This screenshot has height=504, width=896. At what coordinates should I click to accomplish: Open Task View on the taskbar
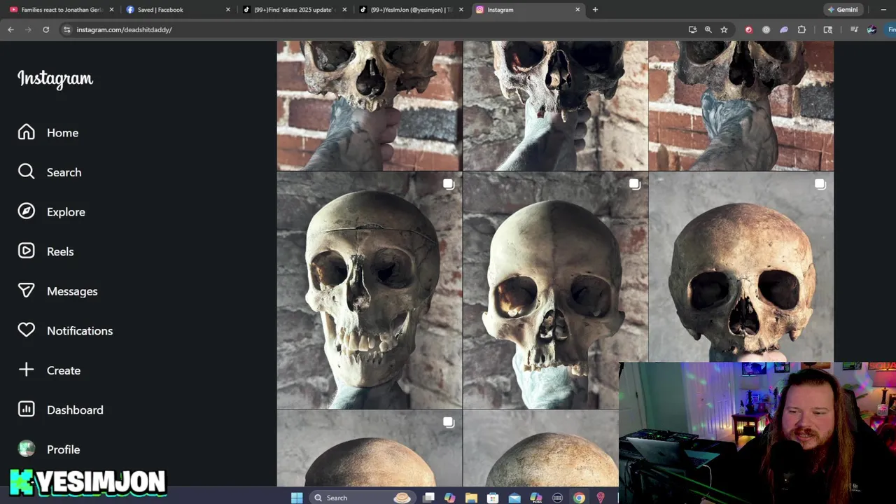coord(428,498)
